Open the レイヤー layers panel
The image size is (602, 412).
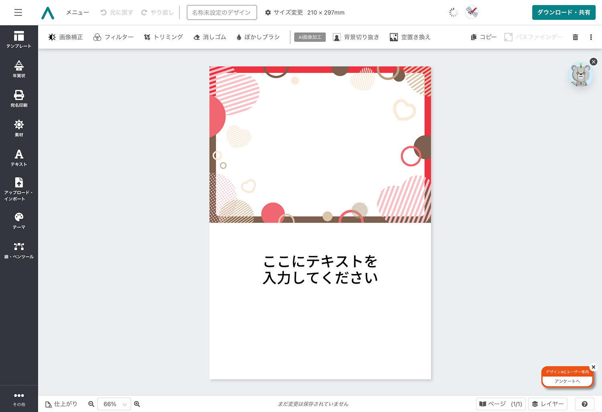(x=547, y=404)
